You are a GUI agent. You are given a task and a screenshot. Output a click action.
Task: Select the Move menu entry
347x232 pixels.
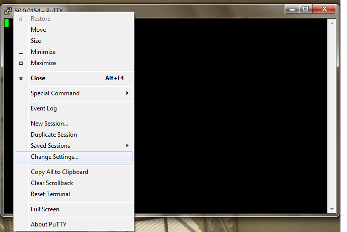point(74,30)
